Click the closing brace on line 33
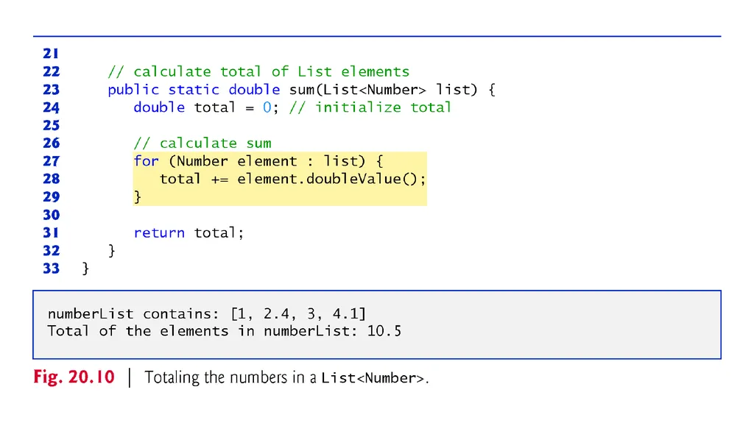This screenshot has height=423, width=754. (x=85, y=269)
